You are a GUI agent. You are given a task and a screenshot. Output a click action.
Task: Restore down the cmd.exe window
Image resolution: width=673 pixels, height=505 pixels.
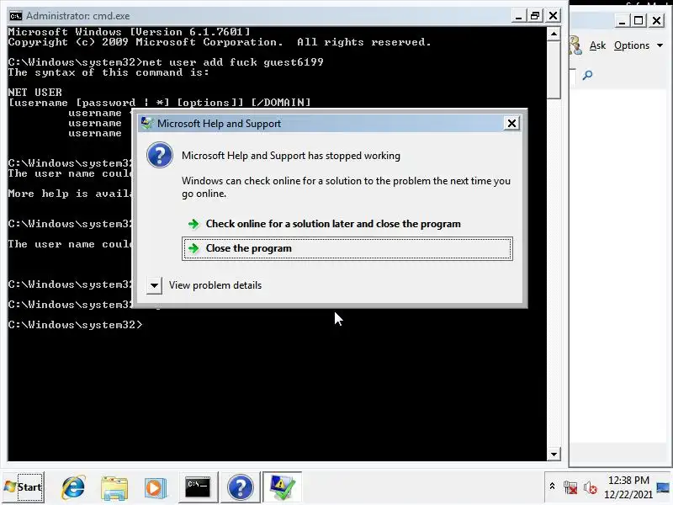click(535, 16)
